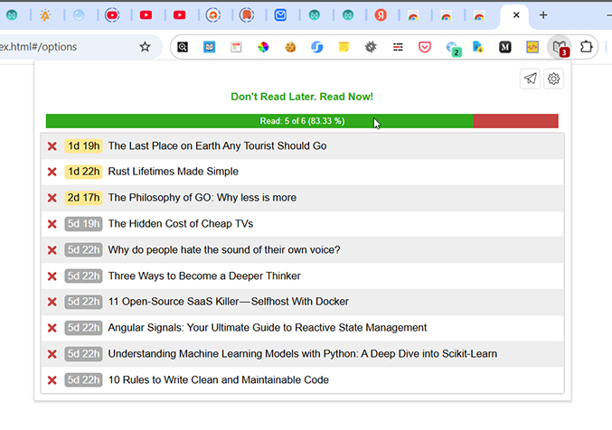Remove 'Rust Lifetimes Made Simple' with red X
612x430 pixels.
[x=52, y=172]
